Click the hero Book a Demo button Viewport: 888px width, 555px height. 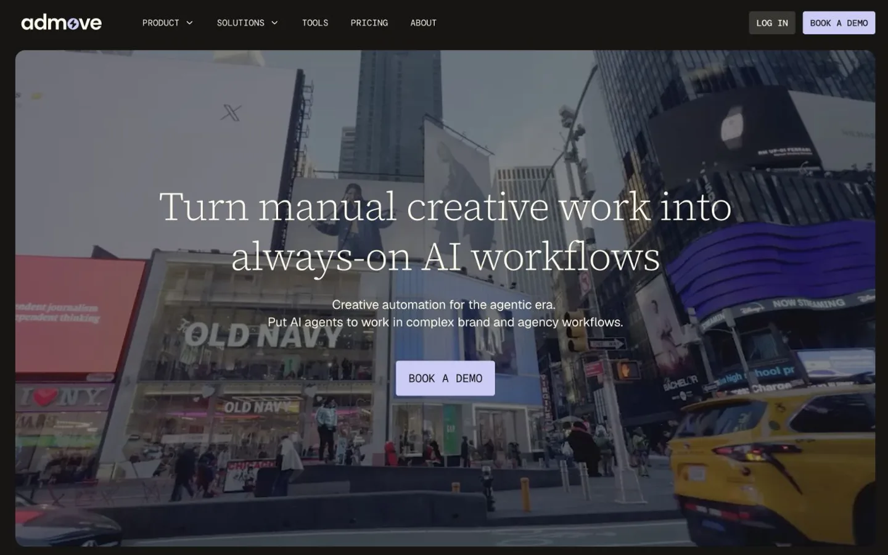(445, 378)
